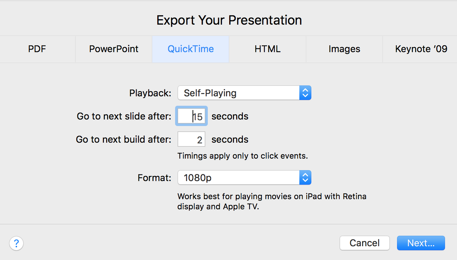Click the 'Format:' label
The width and height of the screenshot is (457, 260).
[x=154, y=178]
